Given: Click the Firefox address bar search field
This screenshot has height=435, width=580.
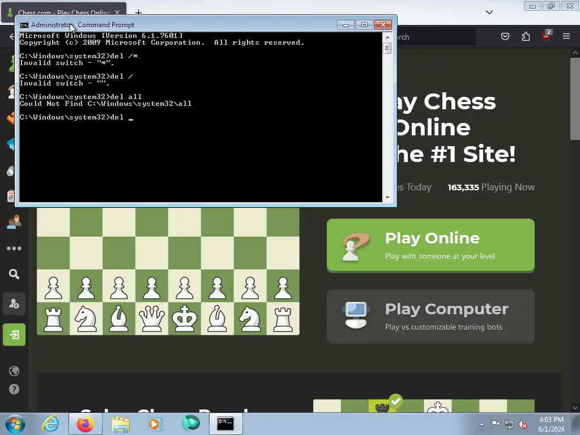Looking at the screenshot, I should (436, 37).
